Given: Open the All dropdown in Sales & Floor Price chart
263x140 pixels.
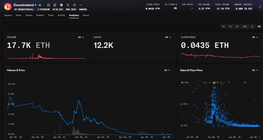Looking at the screenshot, I should click(255, 70).
